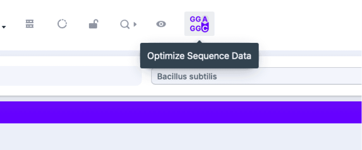Click the magnifying glass search icon
Viewport: 362px width, 150px height.
click(125, 24)
